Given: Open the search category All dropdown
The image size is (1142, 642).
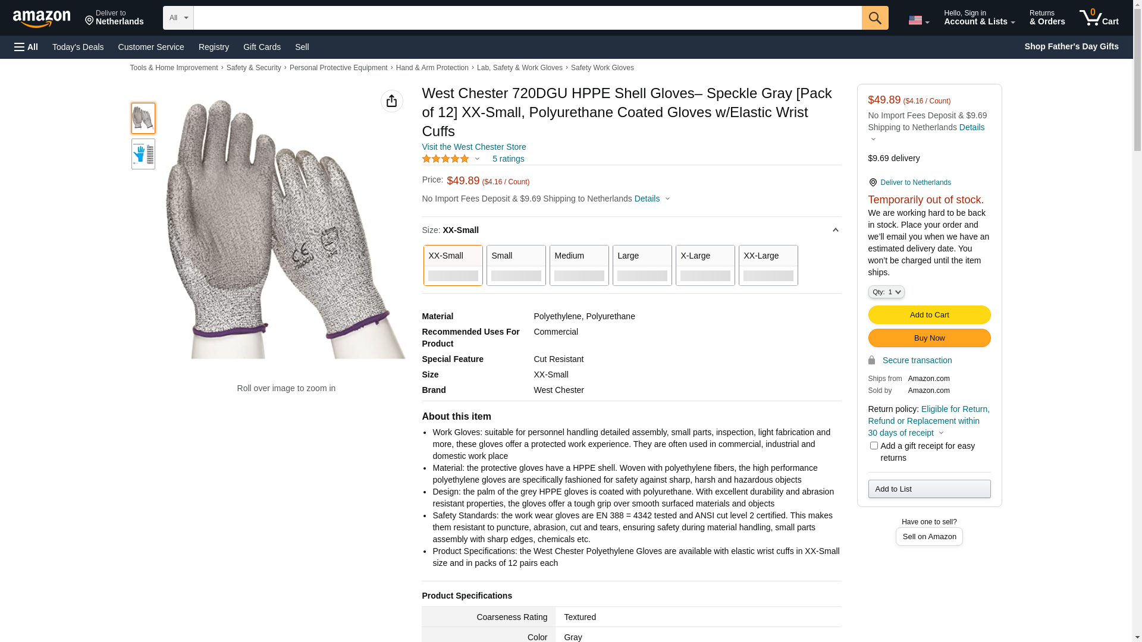Looking at the screenshot, I should click(x=178, y=18).
